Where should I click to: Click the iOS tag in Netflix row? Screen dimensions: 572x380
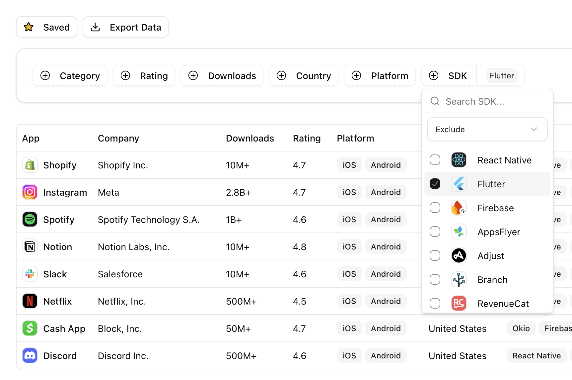(349, 301)
